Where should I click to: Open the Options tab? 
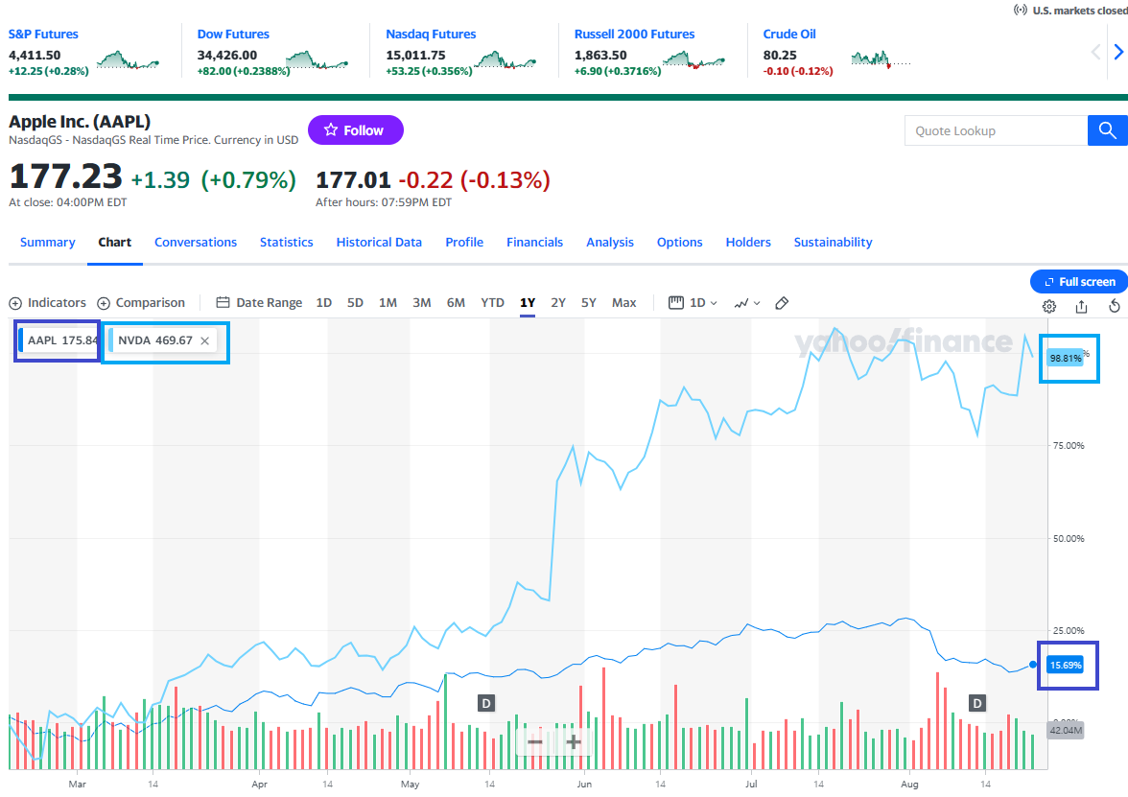tap(679, 243)
